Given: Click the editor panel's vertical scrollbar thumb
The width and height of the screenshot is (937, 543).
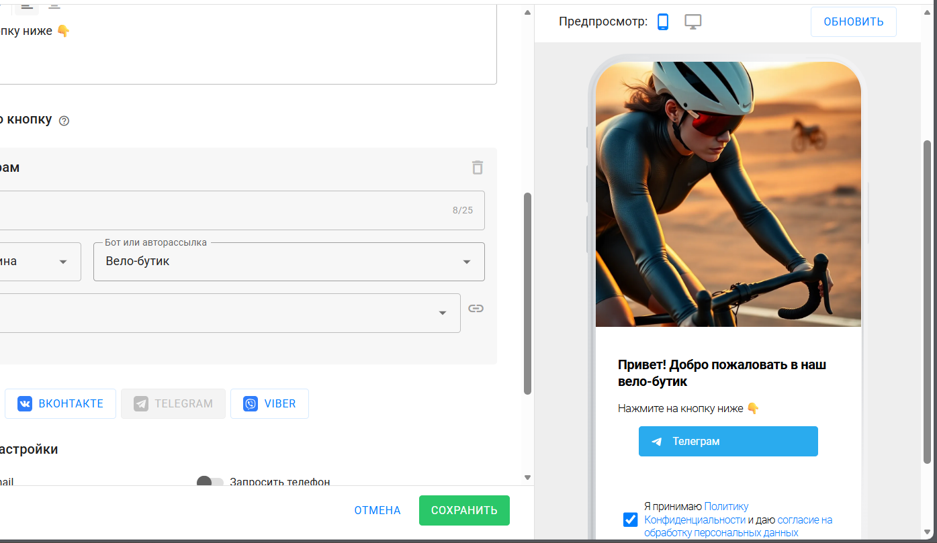Looking at the screenshot, I should [x=527, y=293].
